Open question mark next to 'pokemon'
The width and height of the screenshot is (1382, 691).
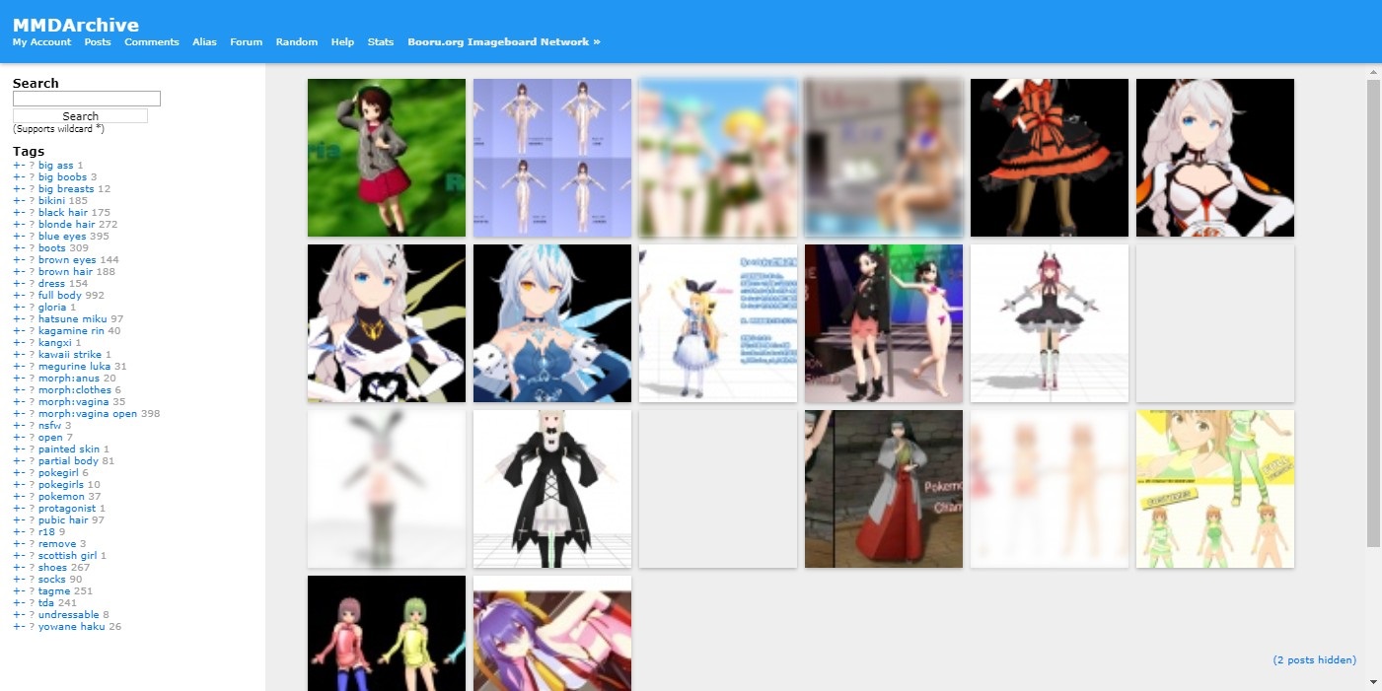tap(32, 497)
